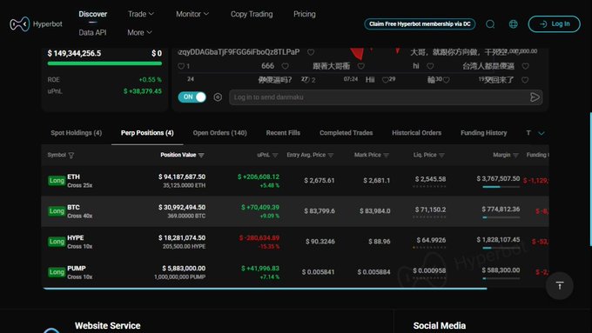The image size is (592, 333).
Task: Sort by Position Value icon
Action: pyautogui.click(x=201, y=155)
